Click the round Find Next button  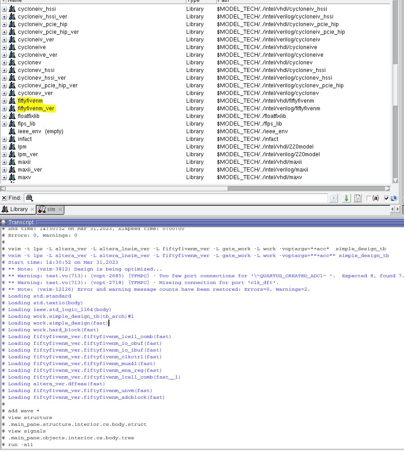click(x=333, y=198)
